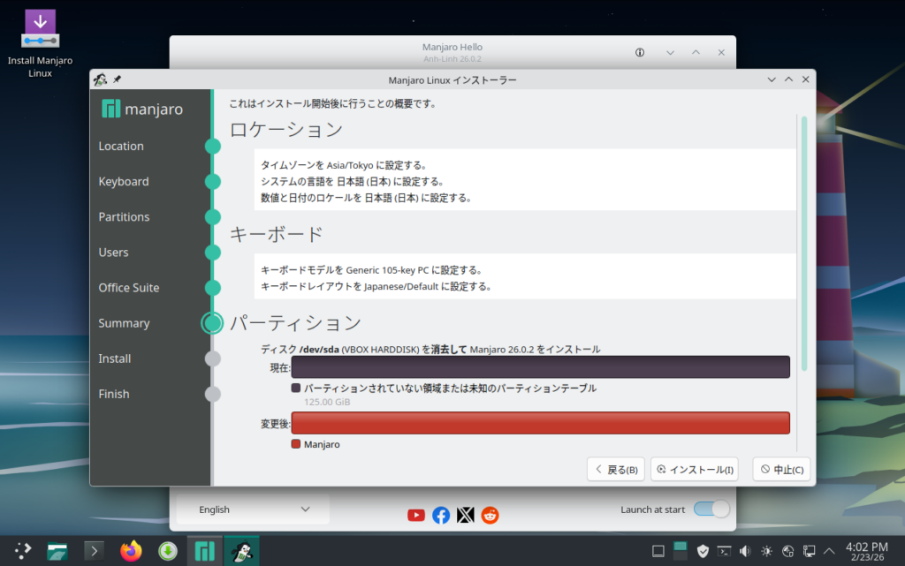
Task: Cancel installation with 中止(C) button
Action: [781, 470]
